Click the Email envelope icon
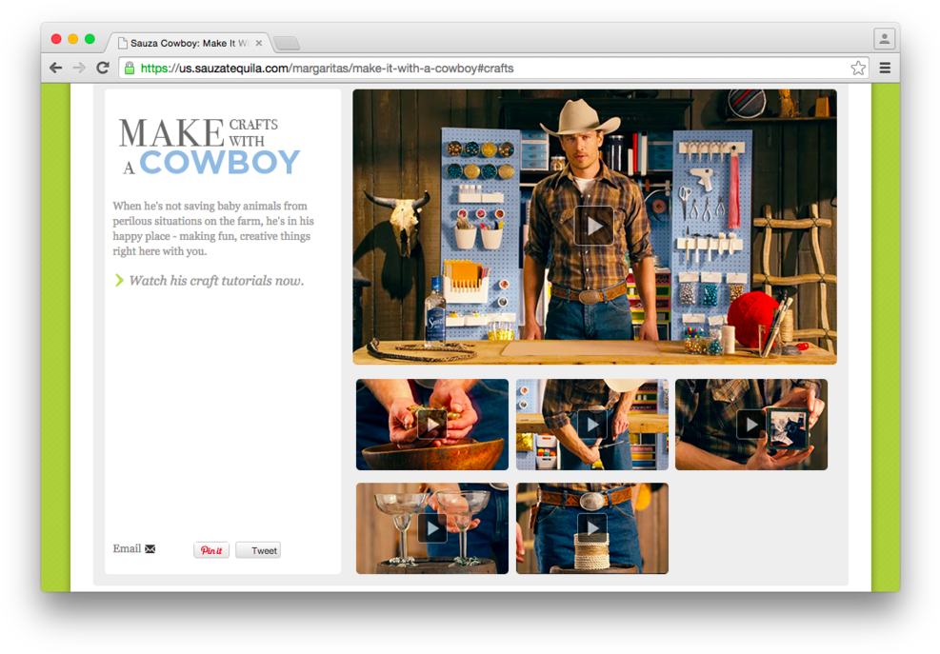 click(x=150, y=549)
